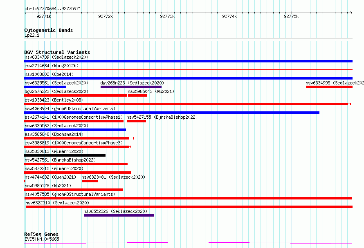Click the red esv3565848 variant bar
This screenshot has width=364, height=248.
(x=79, y=138)
